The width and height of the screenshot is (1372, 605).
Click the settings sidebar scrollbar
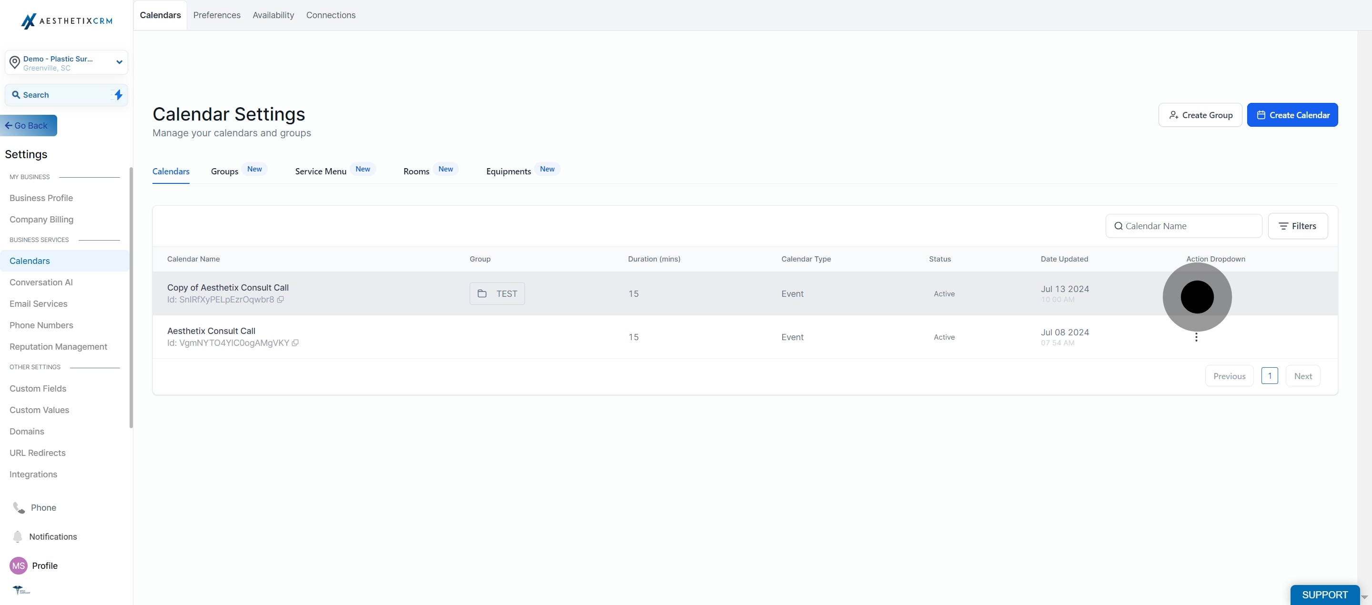tap(131, 298)
